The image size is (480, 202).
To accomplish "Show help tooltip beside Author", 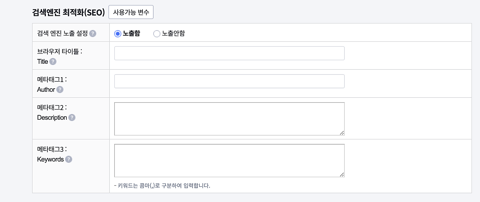I will tap(60, 89).
